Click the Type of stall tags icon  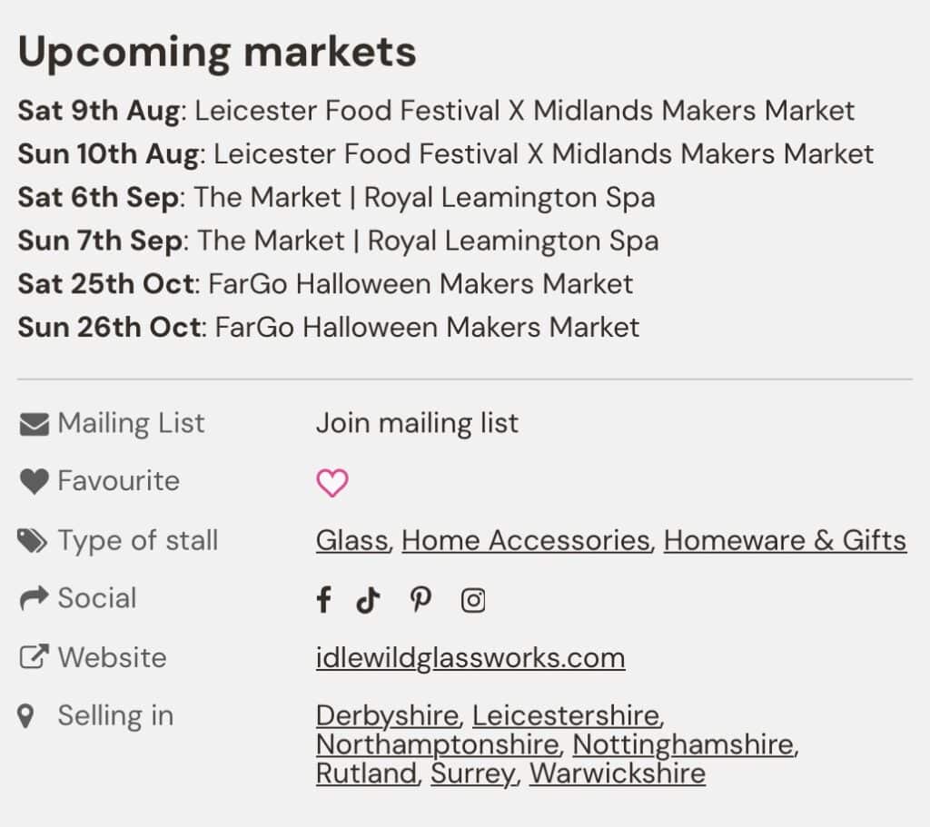[x=34, y=542]
